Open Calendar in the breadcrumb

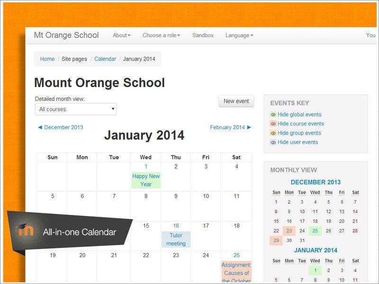(105, 59)
